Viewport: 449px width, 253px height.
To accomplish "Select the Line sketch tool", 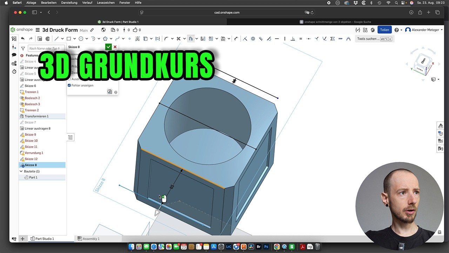I will click(56, 39).
